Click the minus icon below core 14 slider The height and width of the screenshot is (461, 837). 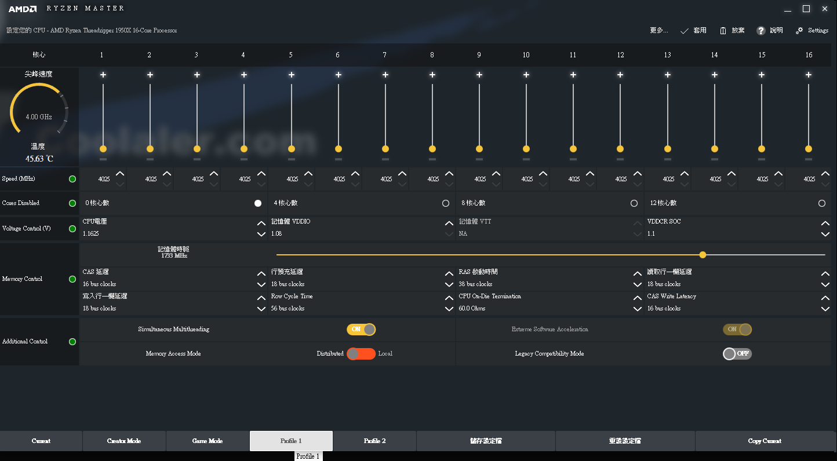pos(715,159)
